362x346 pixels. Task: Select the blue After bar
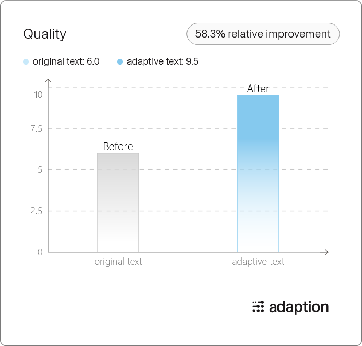click(x=258, y=174)
